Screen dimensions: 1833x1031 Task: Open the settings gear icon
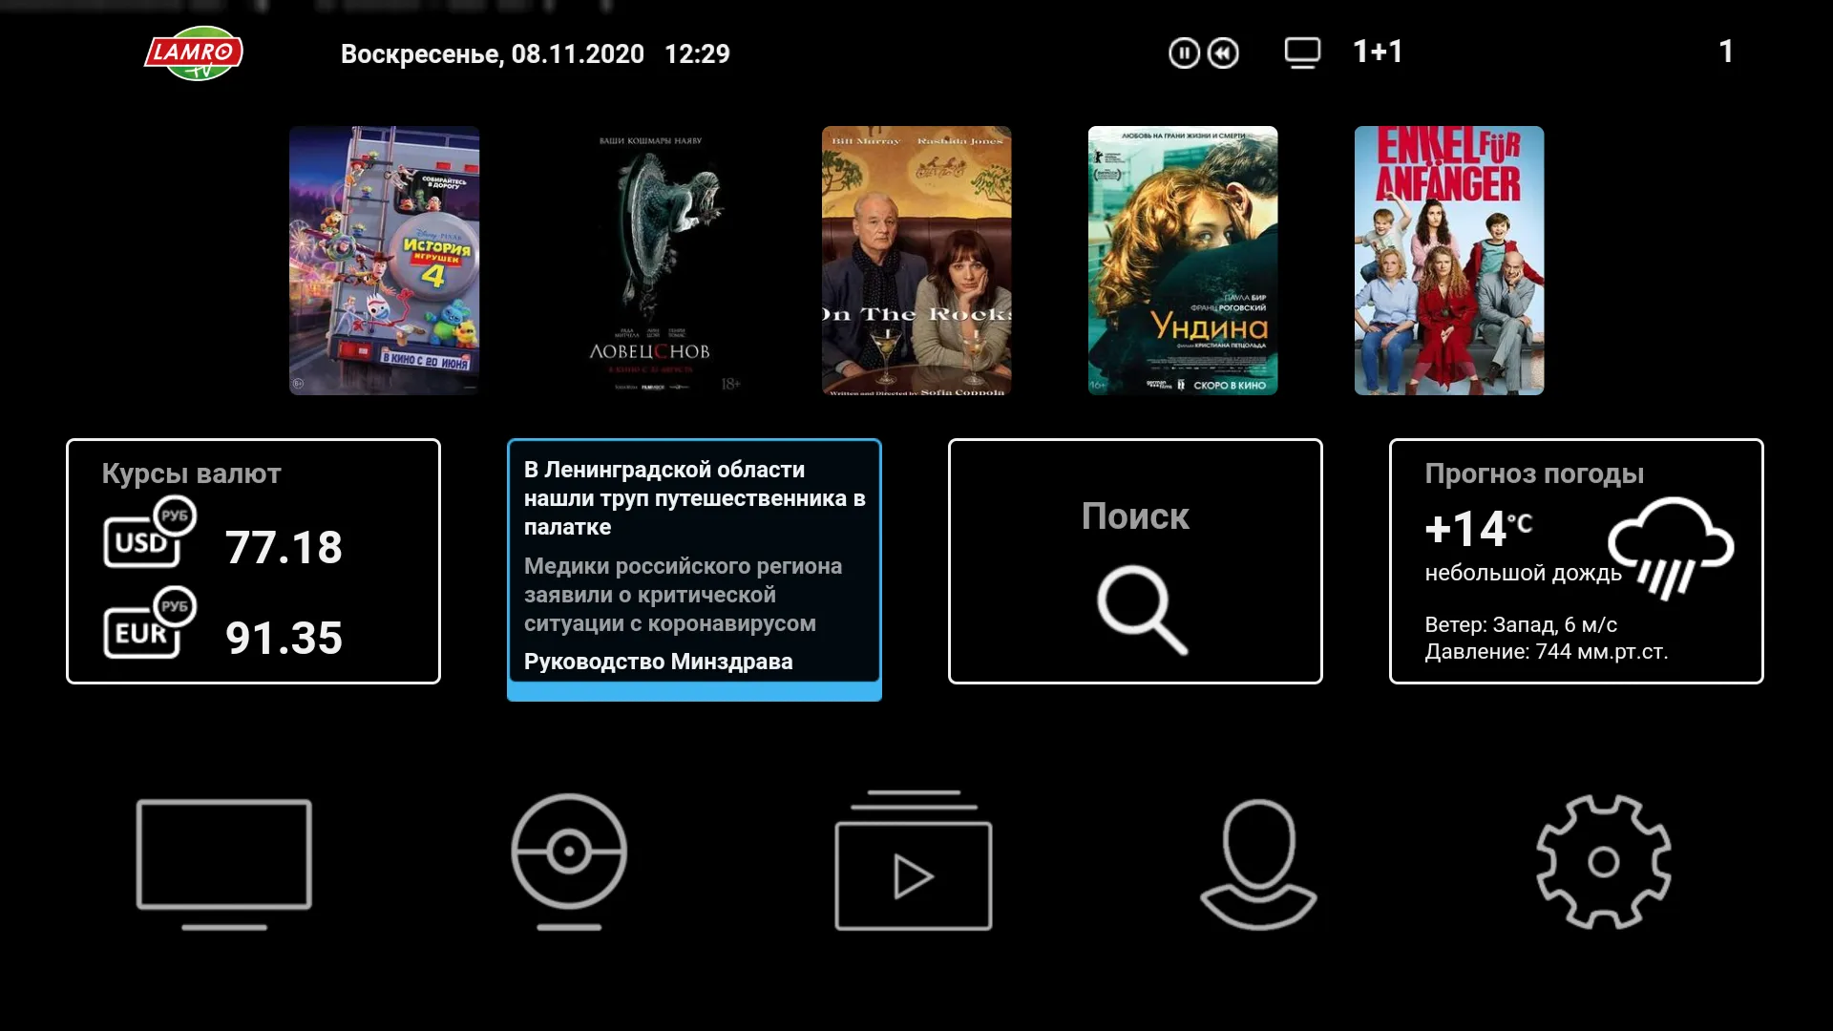coord(1604,862)
